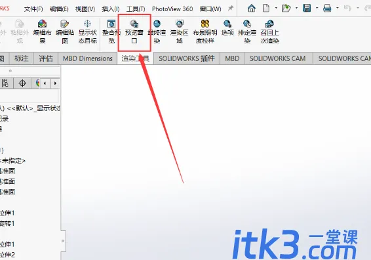This screenshot has width=371, height=260.
Task: Create a new document with the blank page icon
Action: pyautogui.click(x=266, y=9)
